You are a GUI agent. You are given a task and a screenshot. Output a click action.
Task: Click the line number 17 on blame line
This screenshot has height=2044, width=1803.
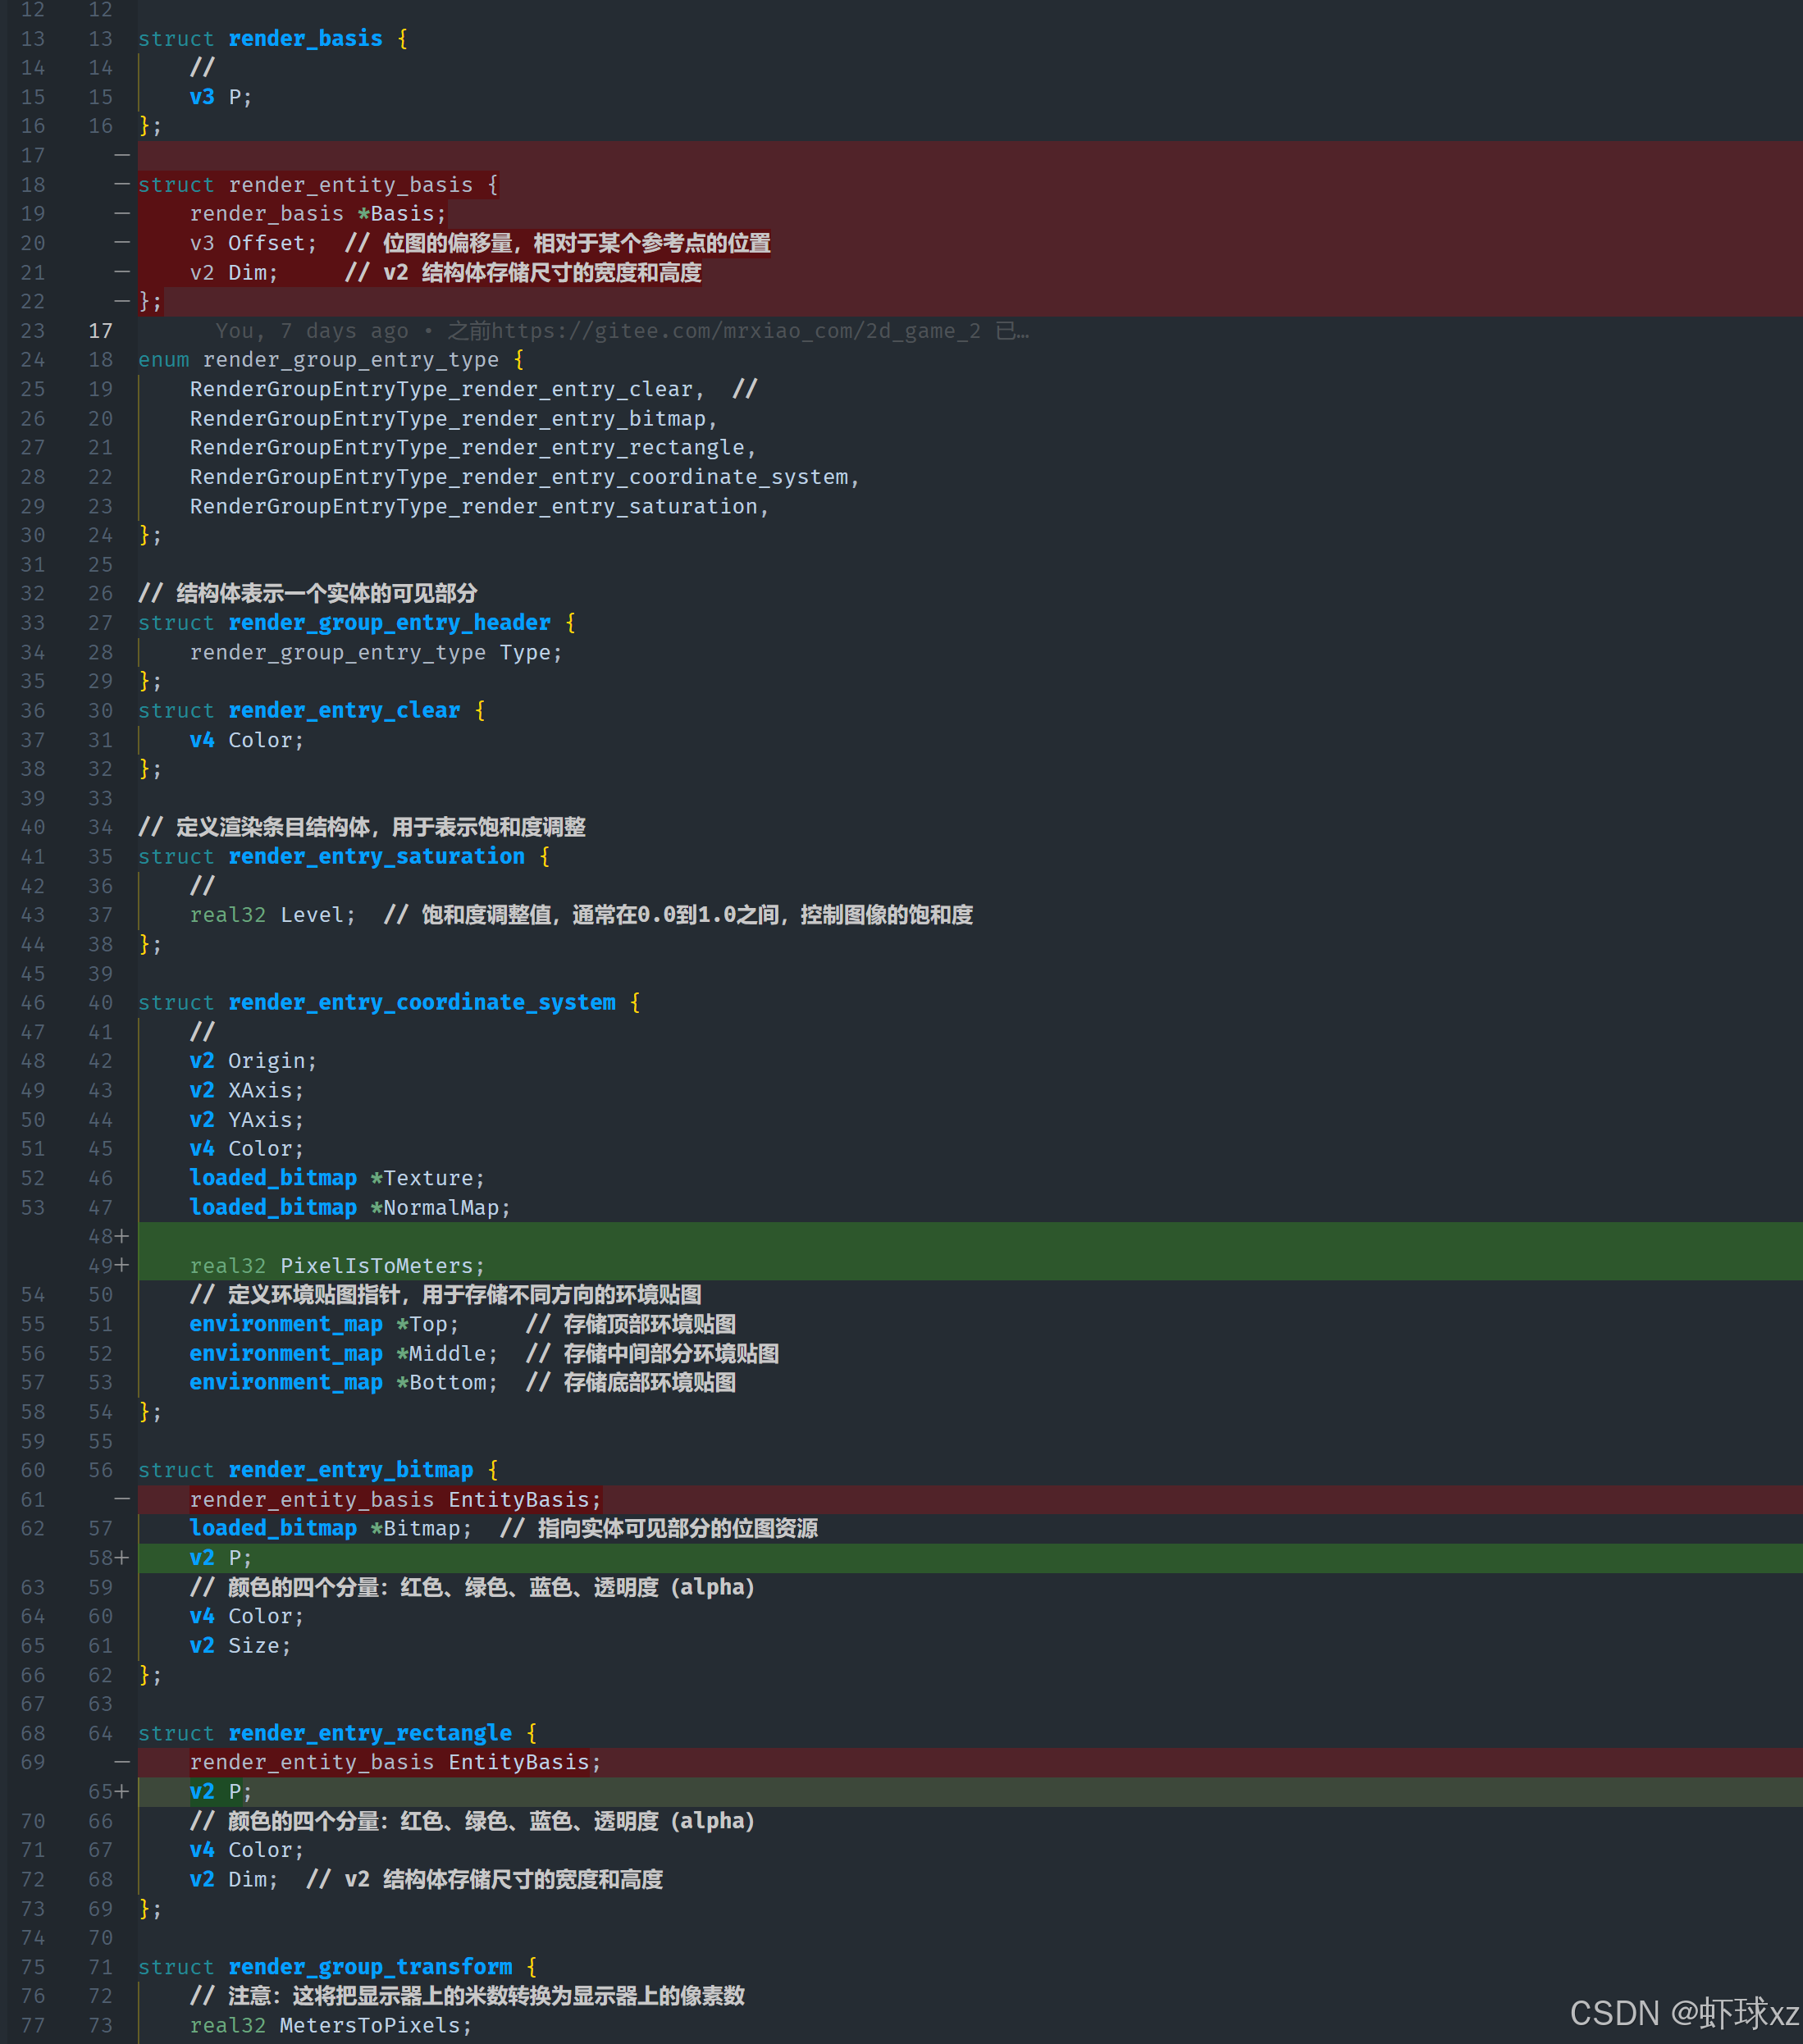click(x=100, y=331)
